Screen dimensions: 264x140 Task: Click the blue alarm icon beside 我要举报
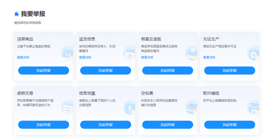point(17,14)
